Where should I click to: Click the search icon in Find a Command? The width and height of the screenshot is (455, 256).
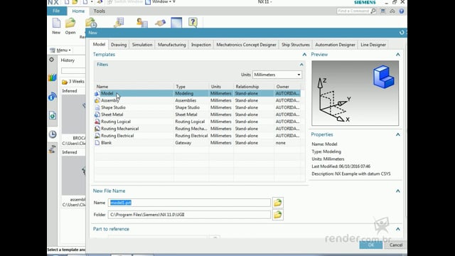point(373,11)
